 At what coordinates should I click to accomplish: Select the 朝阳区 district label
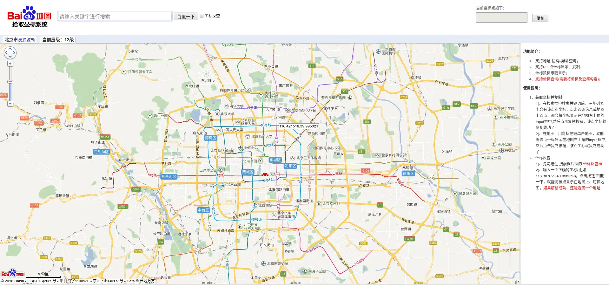coord(290,166)
